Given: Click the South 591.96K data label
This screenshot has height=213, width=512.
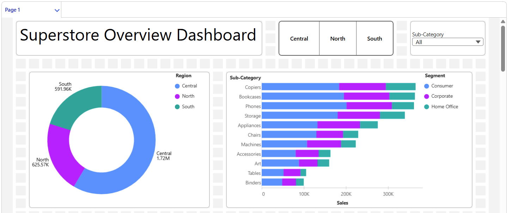Looking at the screenshot, I should pyautogui.click(x=63, y=86).
